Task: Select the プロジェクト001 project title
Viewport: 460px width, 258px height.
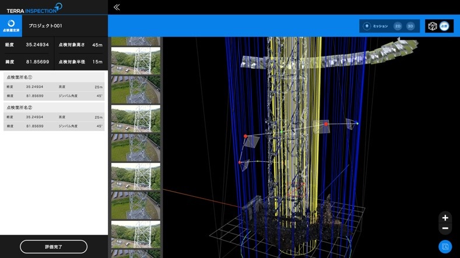Action: [45, 26]
